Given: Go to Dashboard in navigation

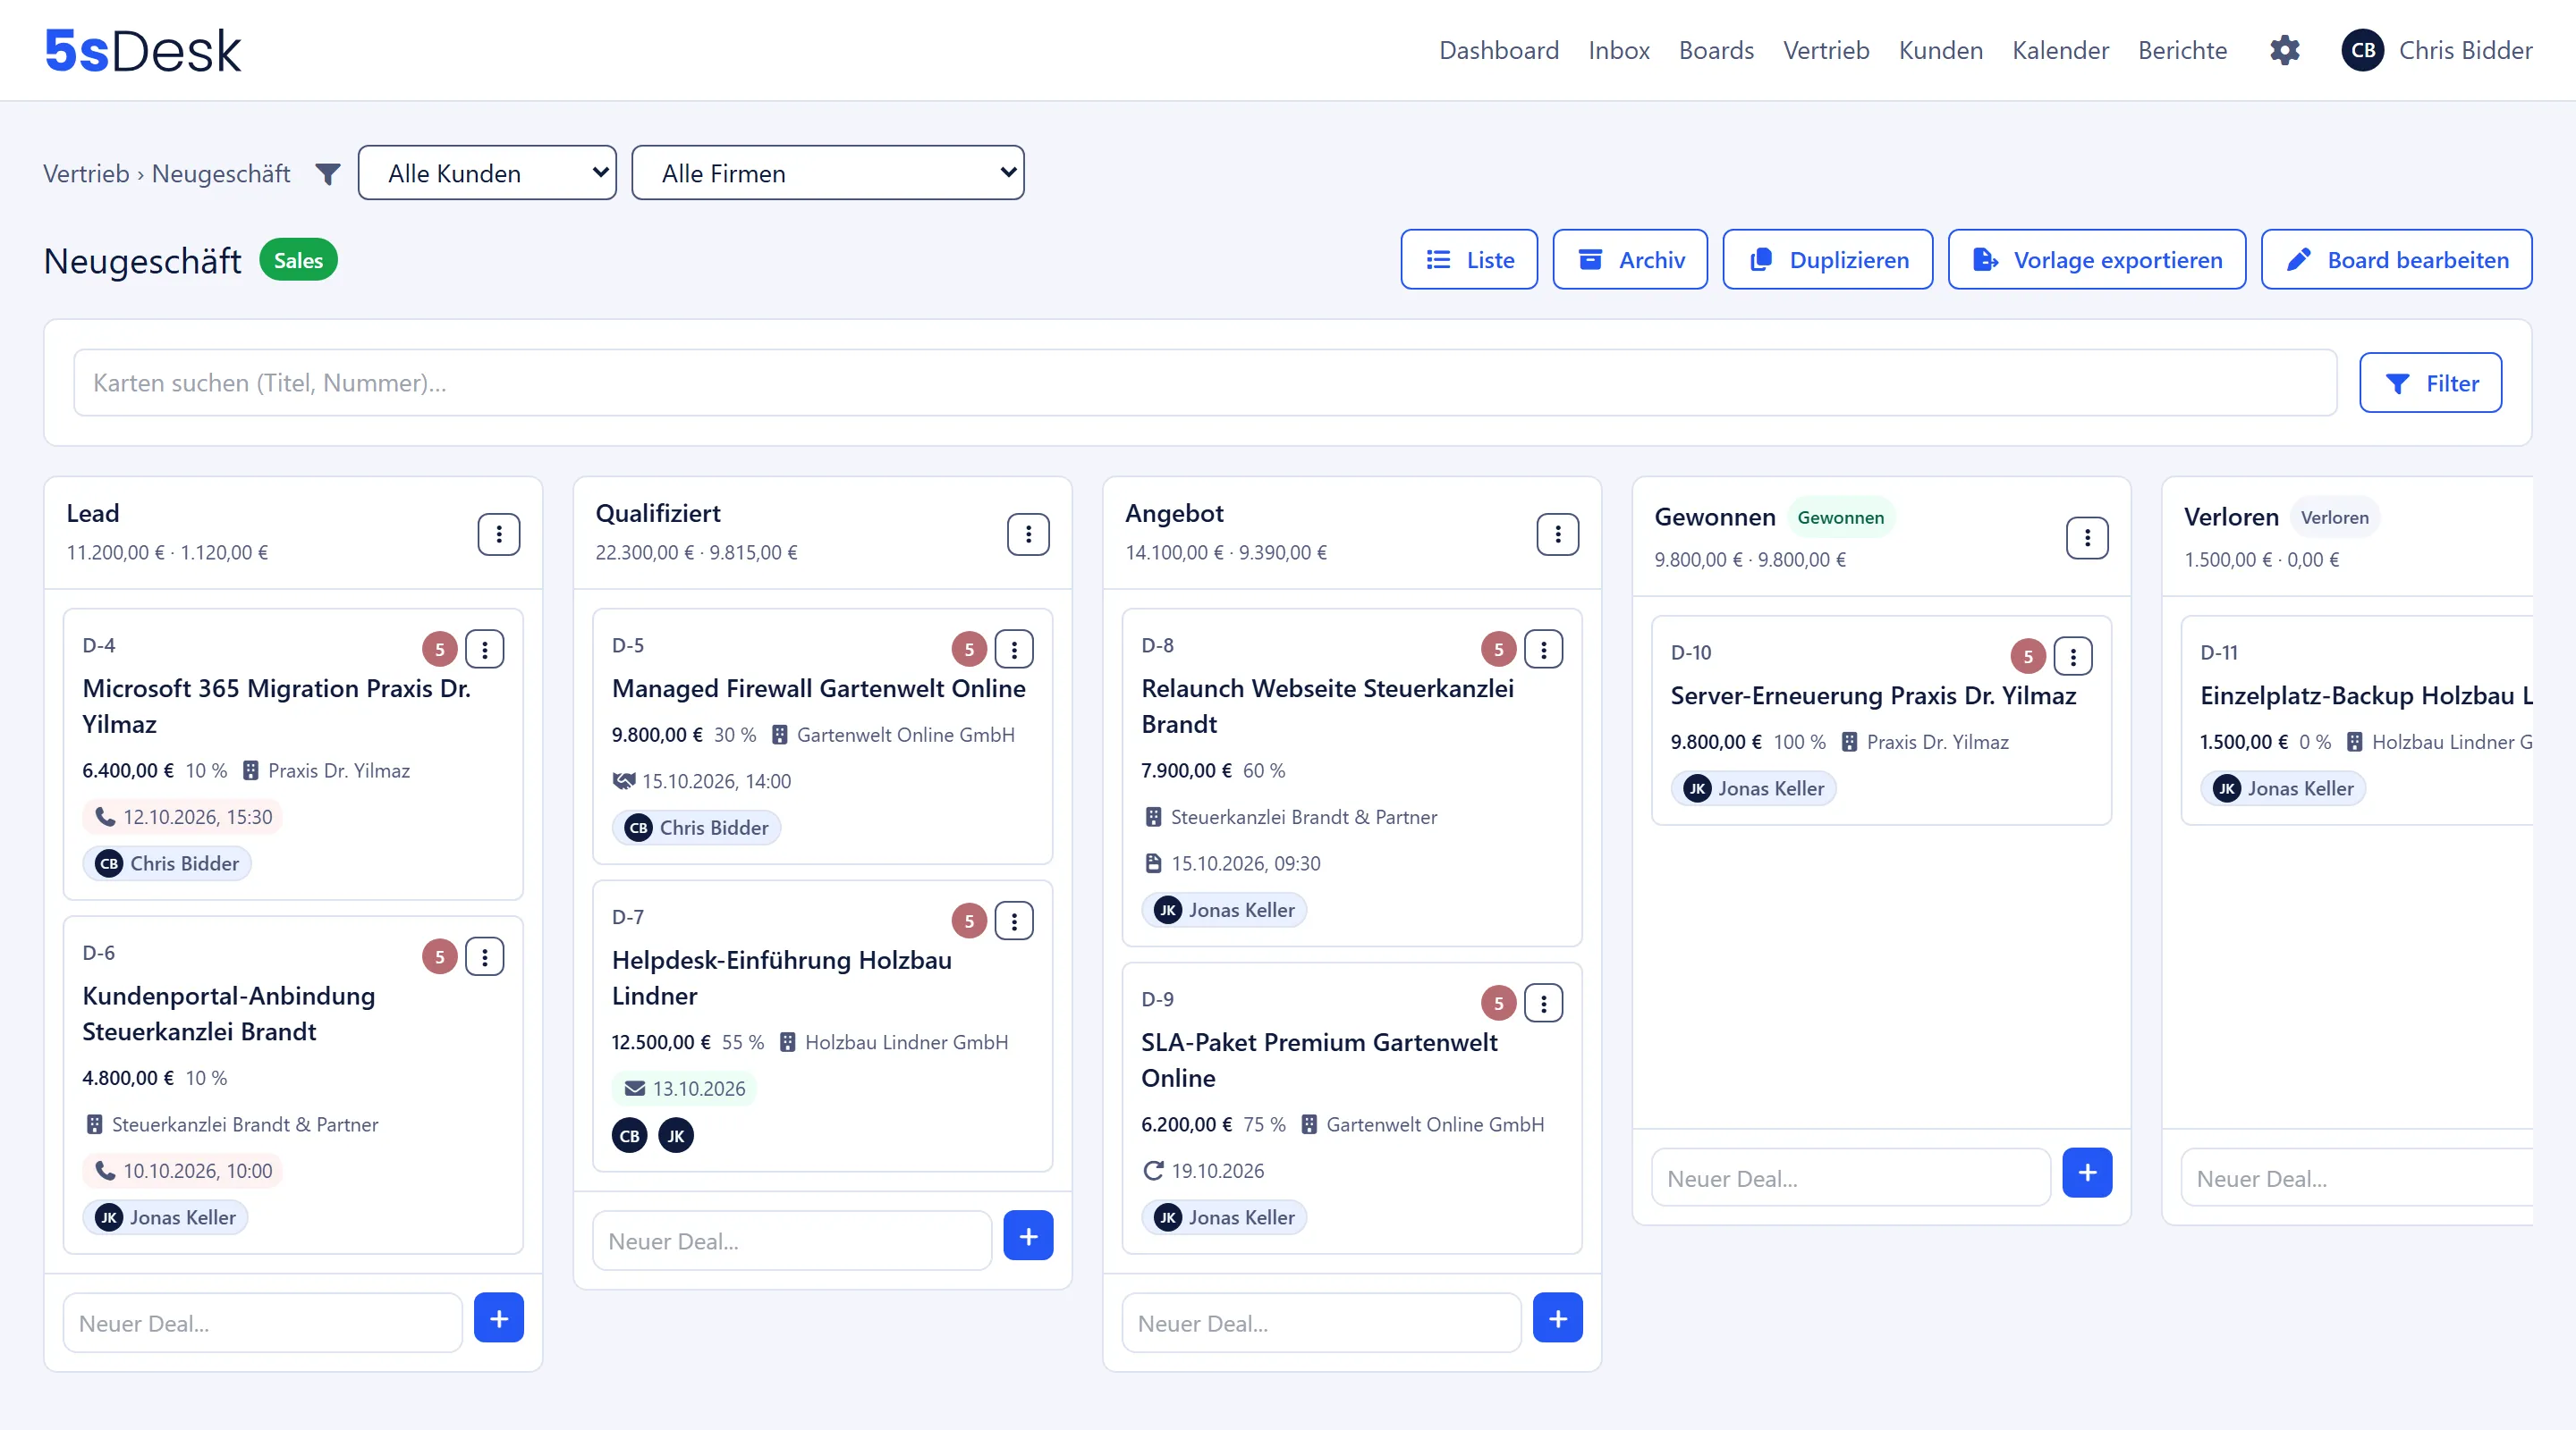Looking at the screenshot, I should [1499, 50].
